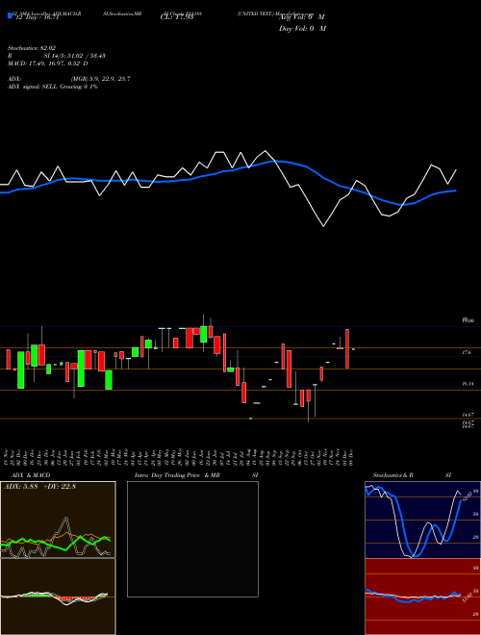Select the 'Stochastics: 82.02' reading

[31, 48]
